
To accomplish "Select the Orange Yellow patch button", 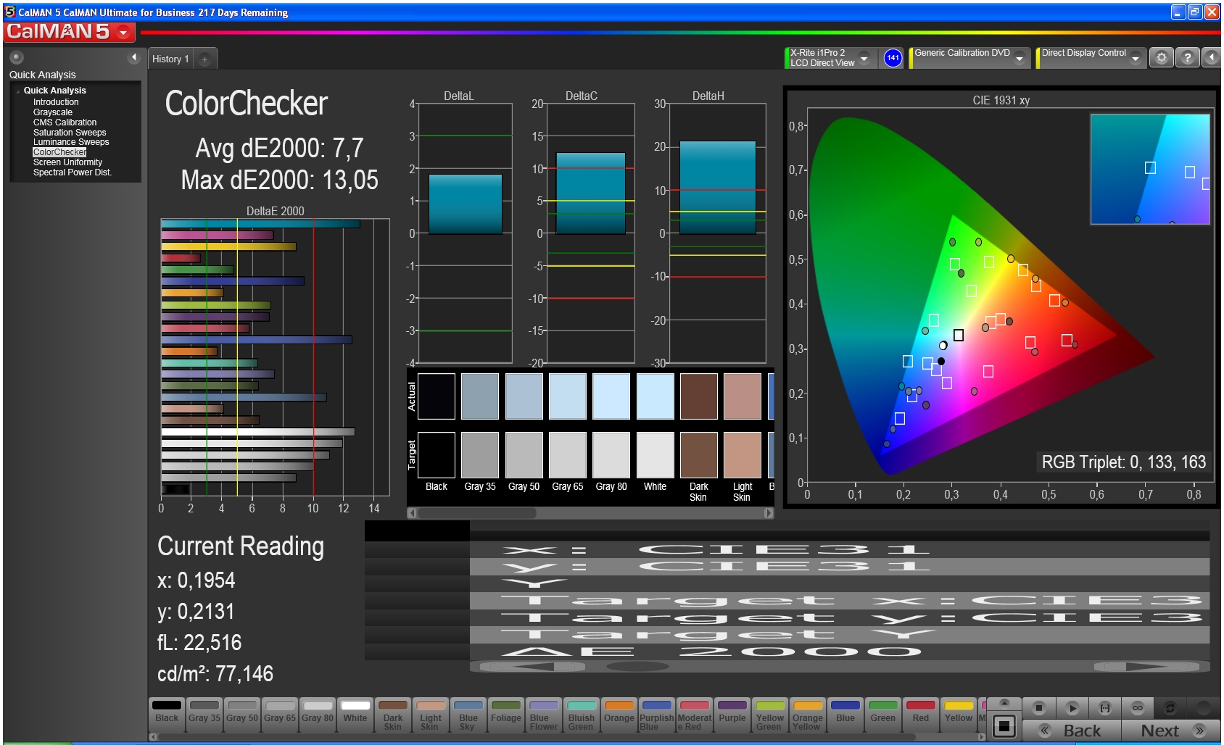I will point(808,715).
